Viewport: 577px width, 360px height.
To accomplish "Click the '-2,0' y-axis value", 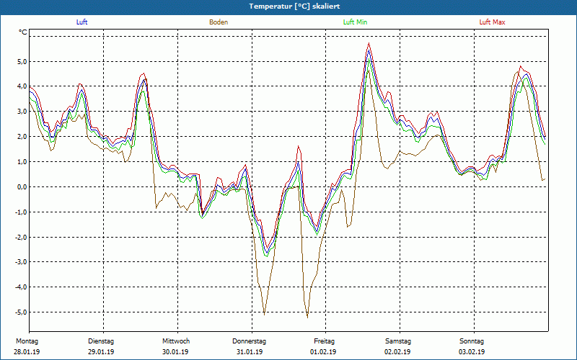I will [x=22, y=237].
